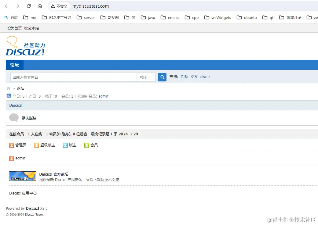Open online user admin in member list
Image resolution: width=318 pixels, height=225 pixels.
(x=20, y=158)
